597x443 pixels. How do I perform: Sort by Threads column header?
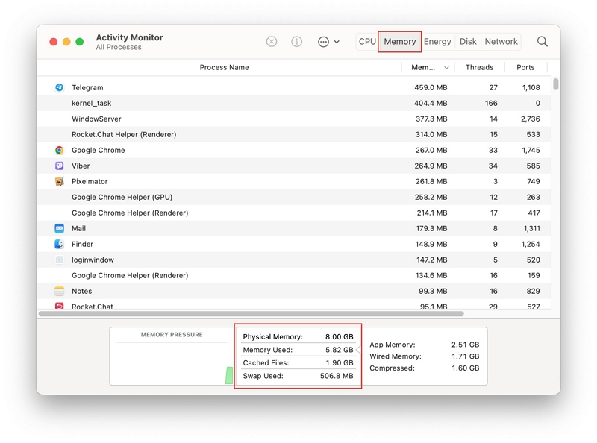click(479, 67)
